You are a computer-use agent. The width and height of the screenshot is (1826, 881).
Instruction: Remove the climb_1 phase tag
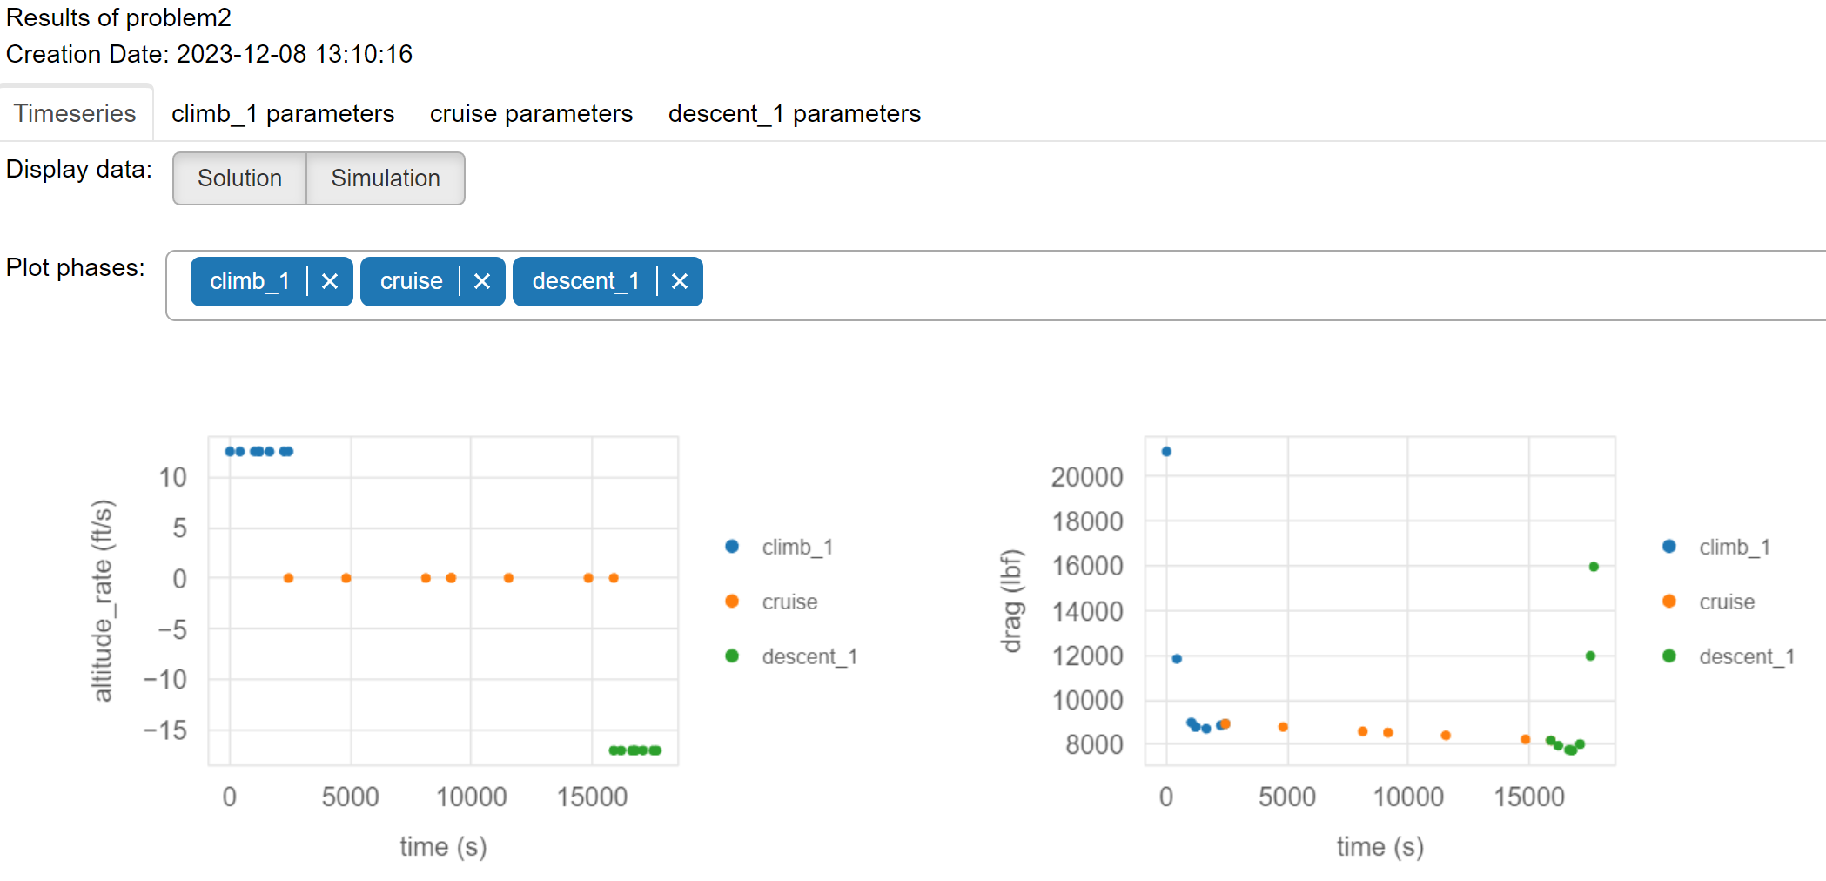click(x=330, y=281)
